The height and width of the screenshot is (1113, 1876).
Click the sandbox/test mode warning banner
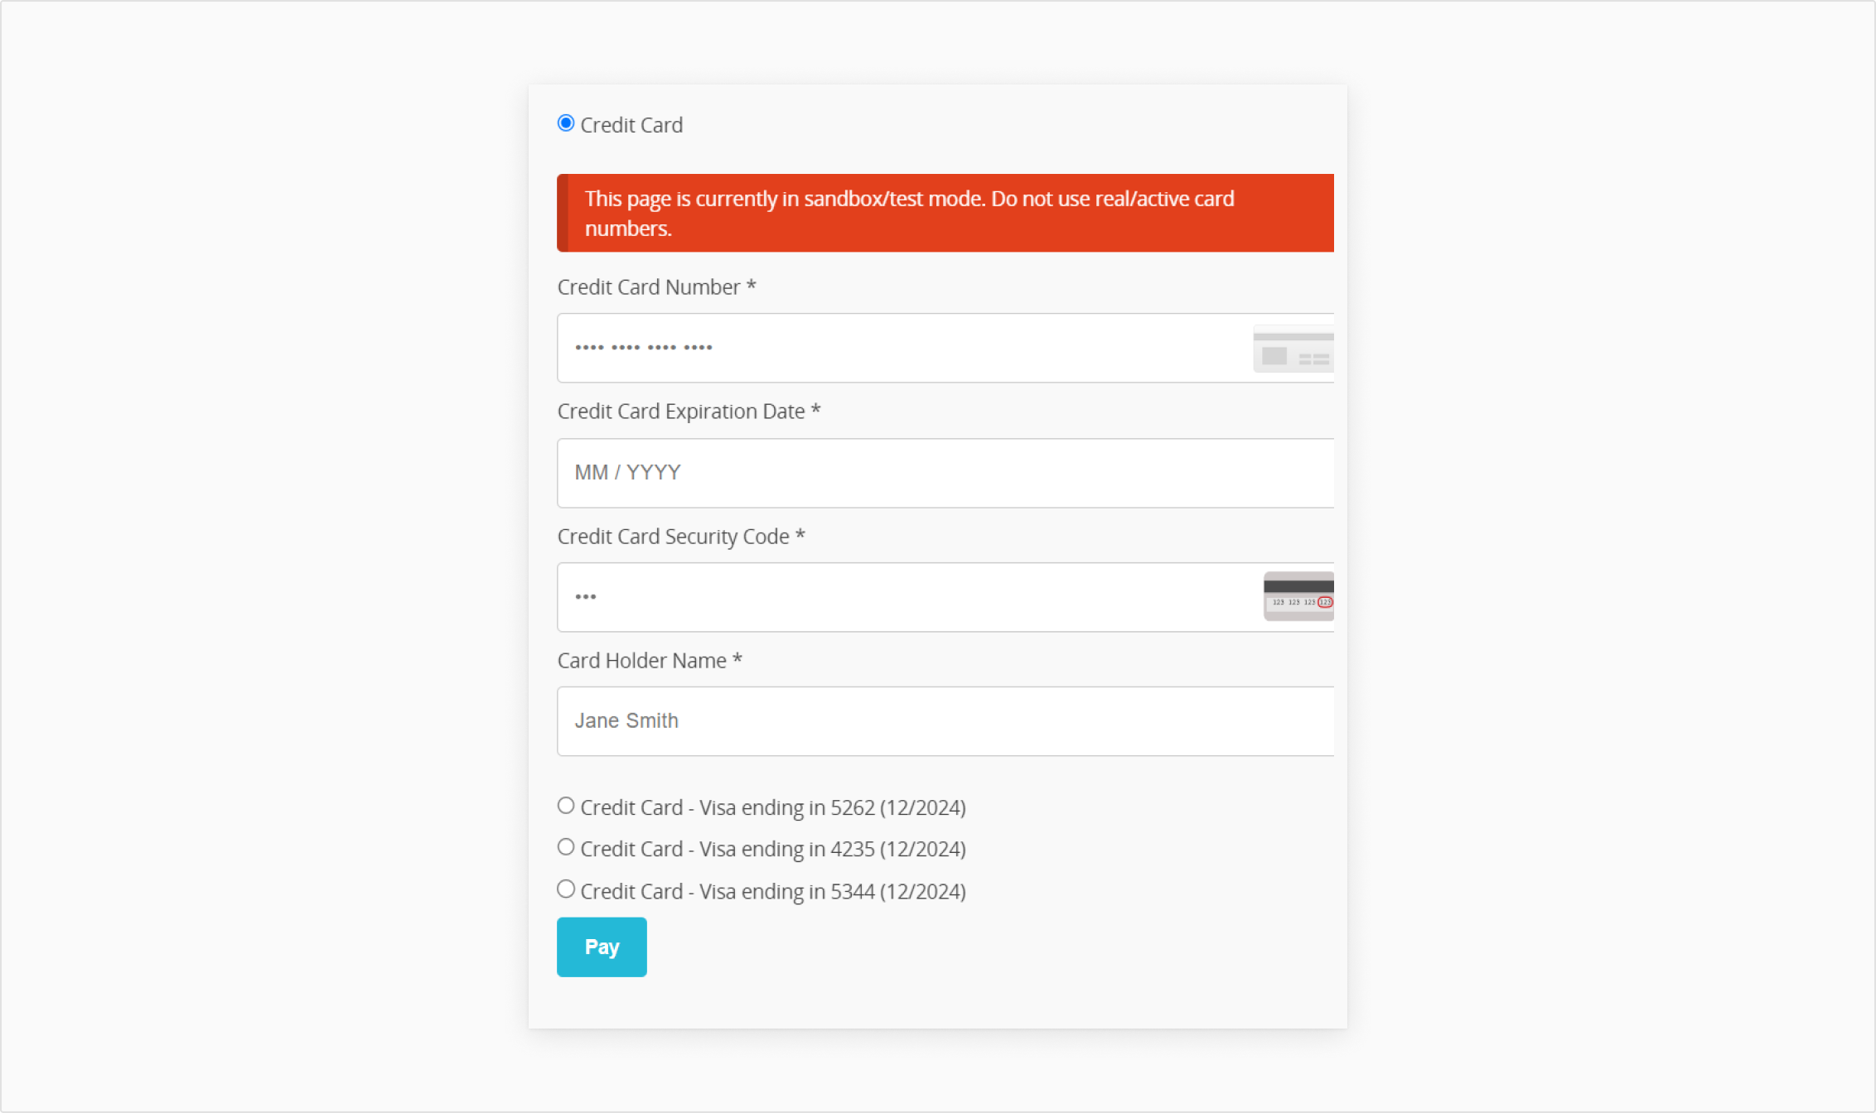point(945,213)
